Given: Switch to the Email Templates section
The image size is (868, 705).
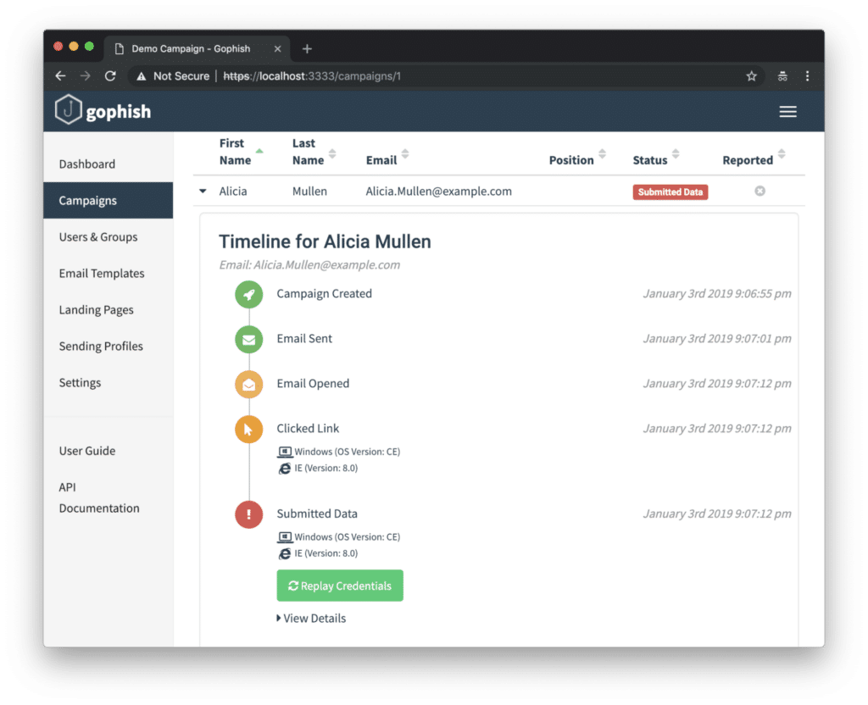Looking at the screenshot, I should 101,273.
